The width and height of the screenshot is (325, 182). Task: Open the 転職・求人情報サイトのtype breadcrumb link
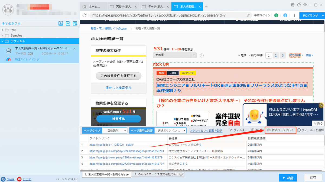[x=109, y=28]
